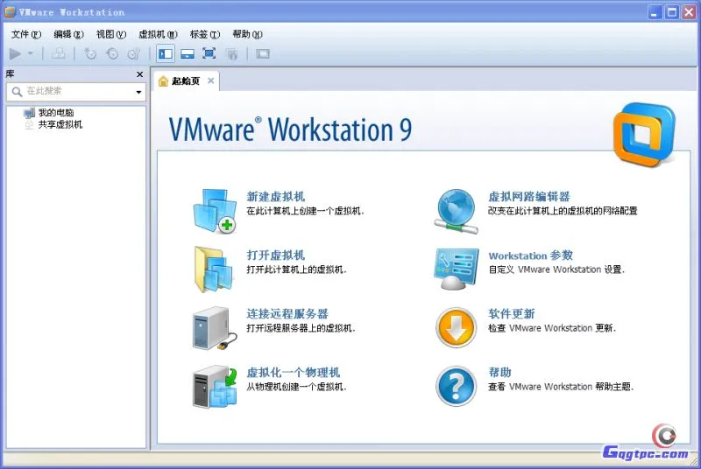This screenshot has width=701, height=469.
Task: Click the 连接远程服务器 server icon
Action: click(215, 328)
